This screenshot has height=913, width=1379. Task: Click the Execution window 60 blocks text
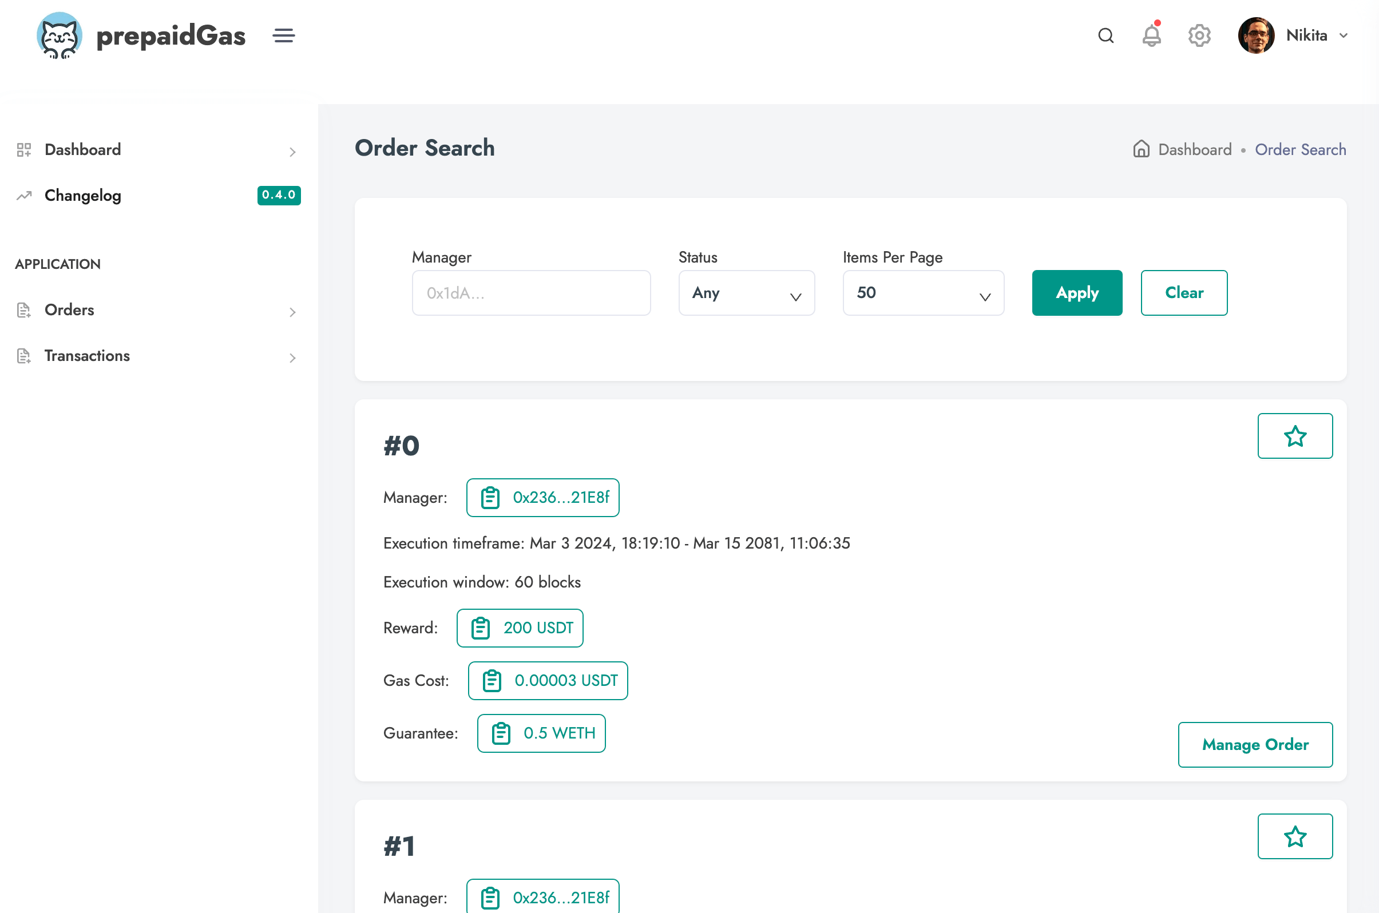coord(482,582)
